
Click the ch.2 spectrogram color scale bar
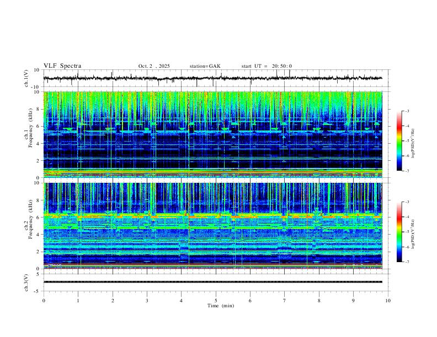(399, 232)
